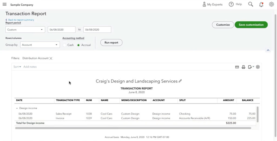Email the report using envelope icon
This screenshot has height=141, width=277.
tap(237, 67)
